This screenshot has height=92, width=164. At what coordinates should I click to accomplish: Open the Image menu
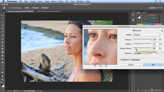(33, 1)
